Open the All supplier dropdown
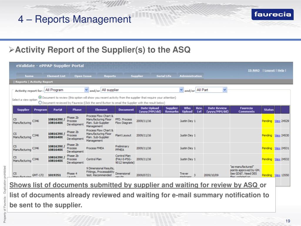This screenshot has height=226, width=301. pos(142,90)
